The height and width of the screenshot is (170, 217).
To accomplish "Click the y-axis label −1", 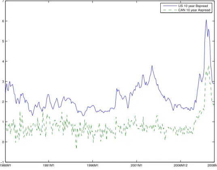I will tap(2, 162).
